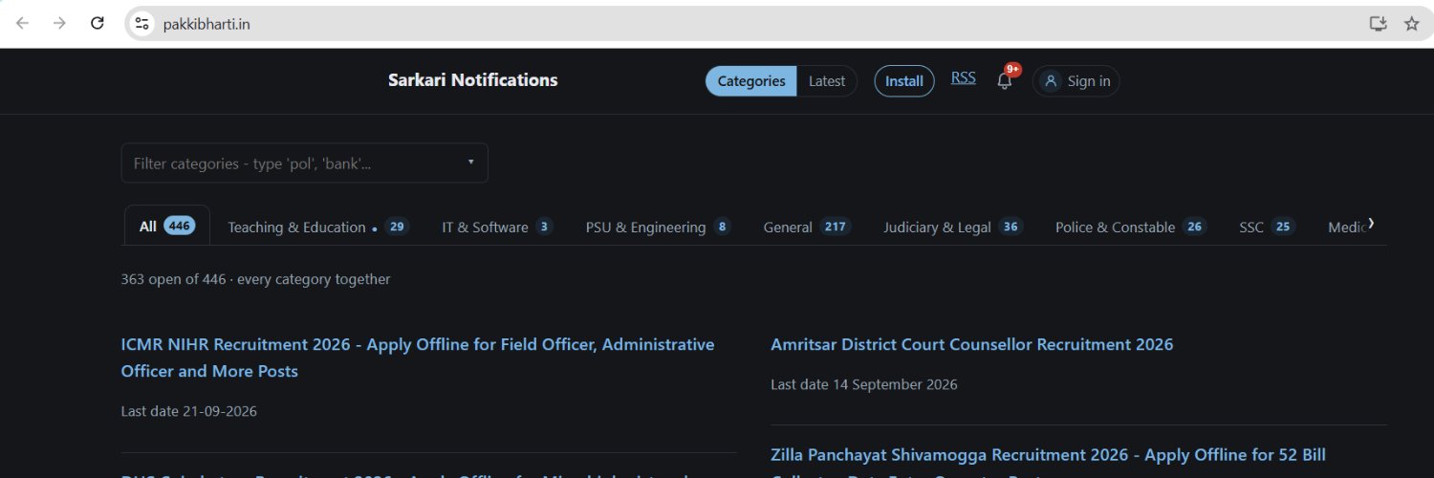Viewport: 1434px width, 478px height.
Task: Click the install app icon in address bar
Action: (x=1378, y=24)
